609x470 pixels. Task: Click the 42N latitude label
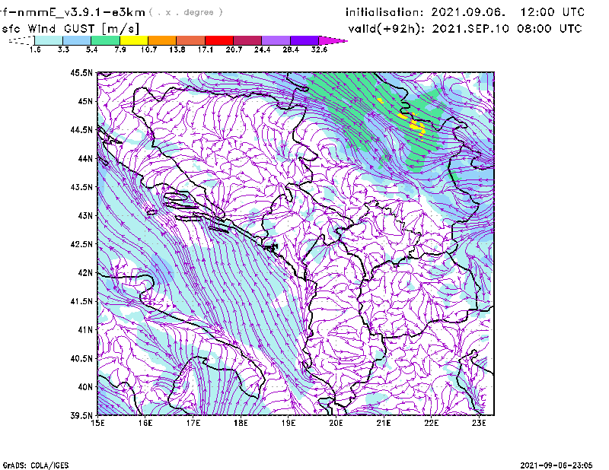coord(85,272)
